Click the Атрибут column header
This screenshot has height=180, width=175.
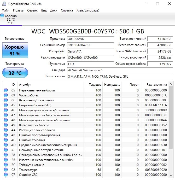[50, 85]
